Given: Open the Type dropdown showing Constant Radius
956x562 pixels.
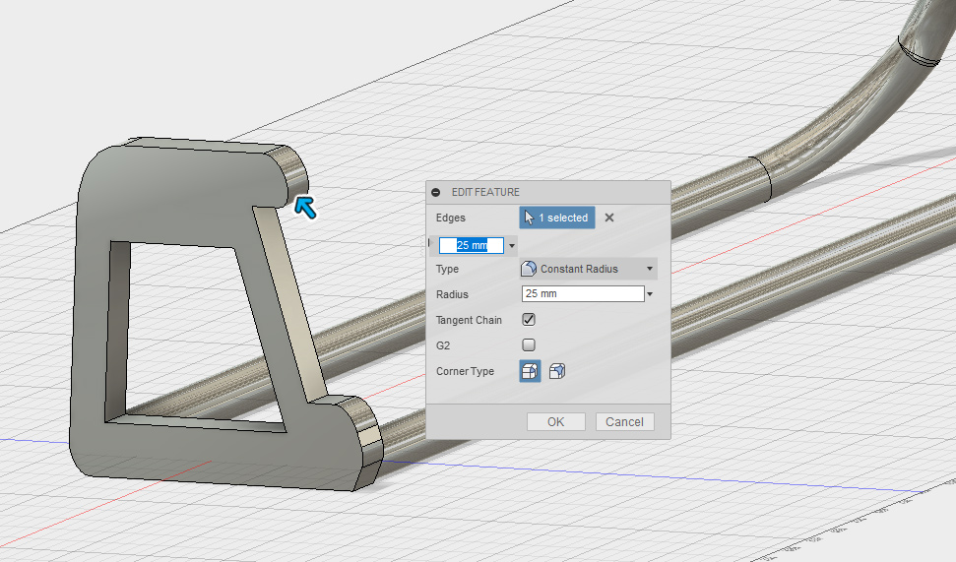Looking at the screenshot, I should 588,269.
